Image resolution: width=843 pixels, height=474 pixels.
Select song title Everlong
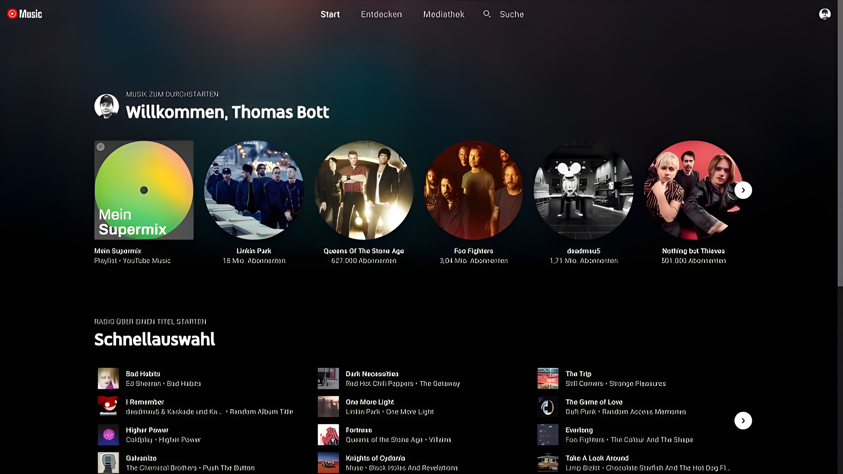(579, 430)
